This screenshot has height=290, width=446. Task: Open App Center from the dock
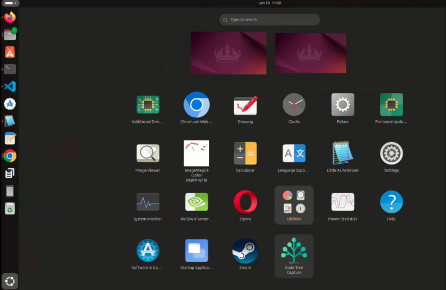(x=10, y=52)
